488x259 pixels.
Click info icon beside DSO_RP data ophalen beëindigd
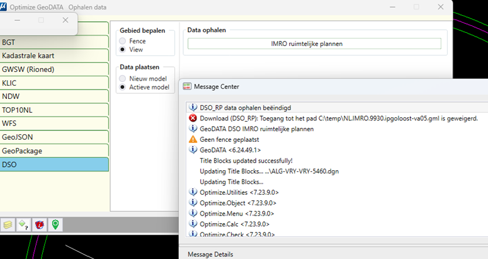pos(193,107)
